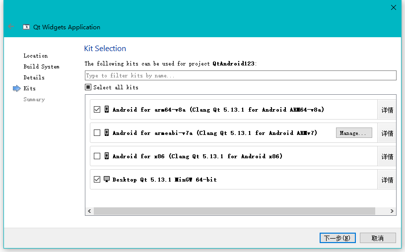The width and height of the screenshot is (405, 252).
Task: Click the blue arrow beside Kits step
Action: [x=16, y=88]
